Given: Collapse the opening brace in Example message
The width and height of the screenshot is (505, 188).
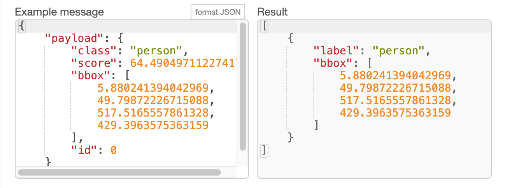Looking at the screenshot, I should pos(22,26).
